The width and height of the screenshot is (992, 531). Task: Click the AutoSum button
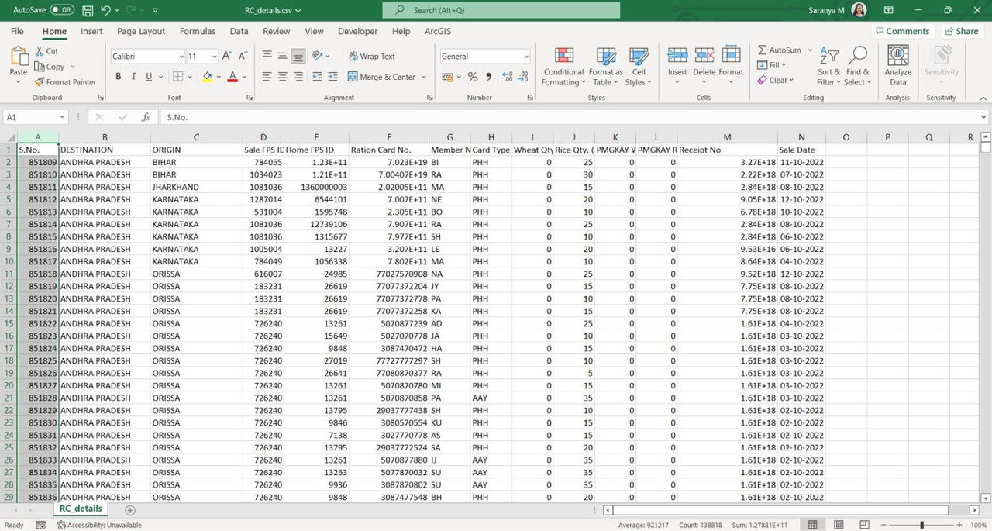[x=780, y=50]
